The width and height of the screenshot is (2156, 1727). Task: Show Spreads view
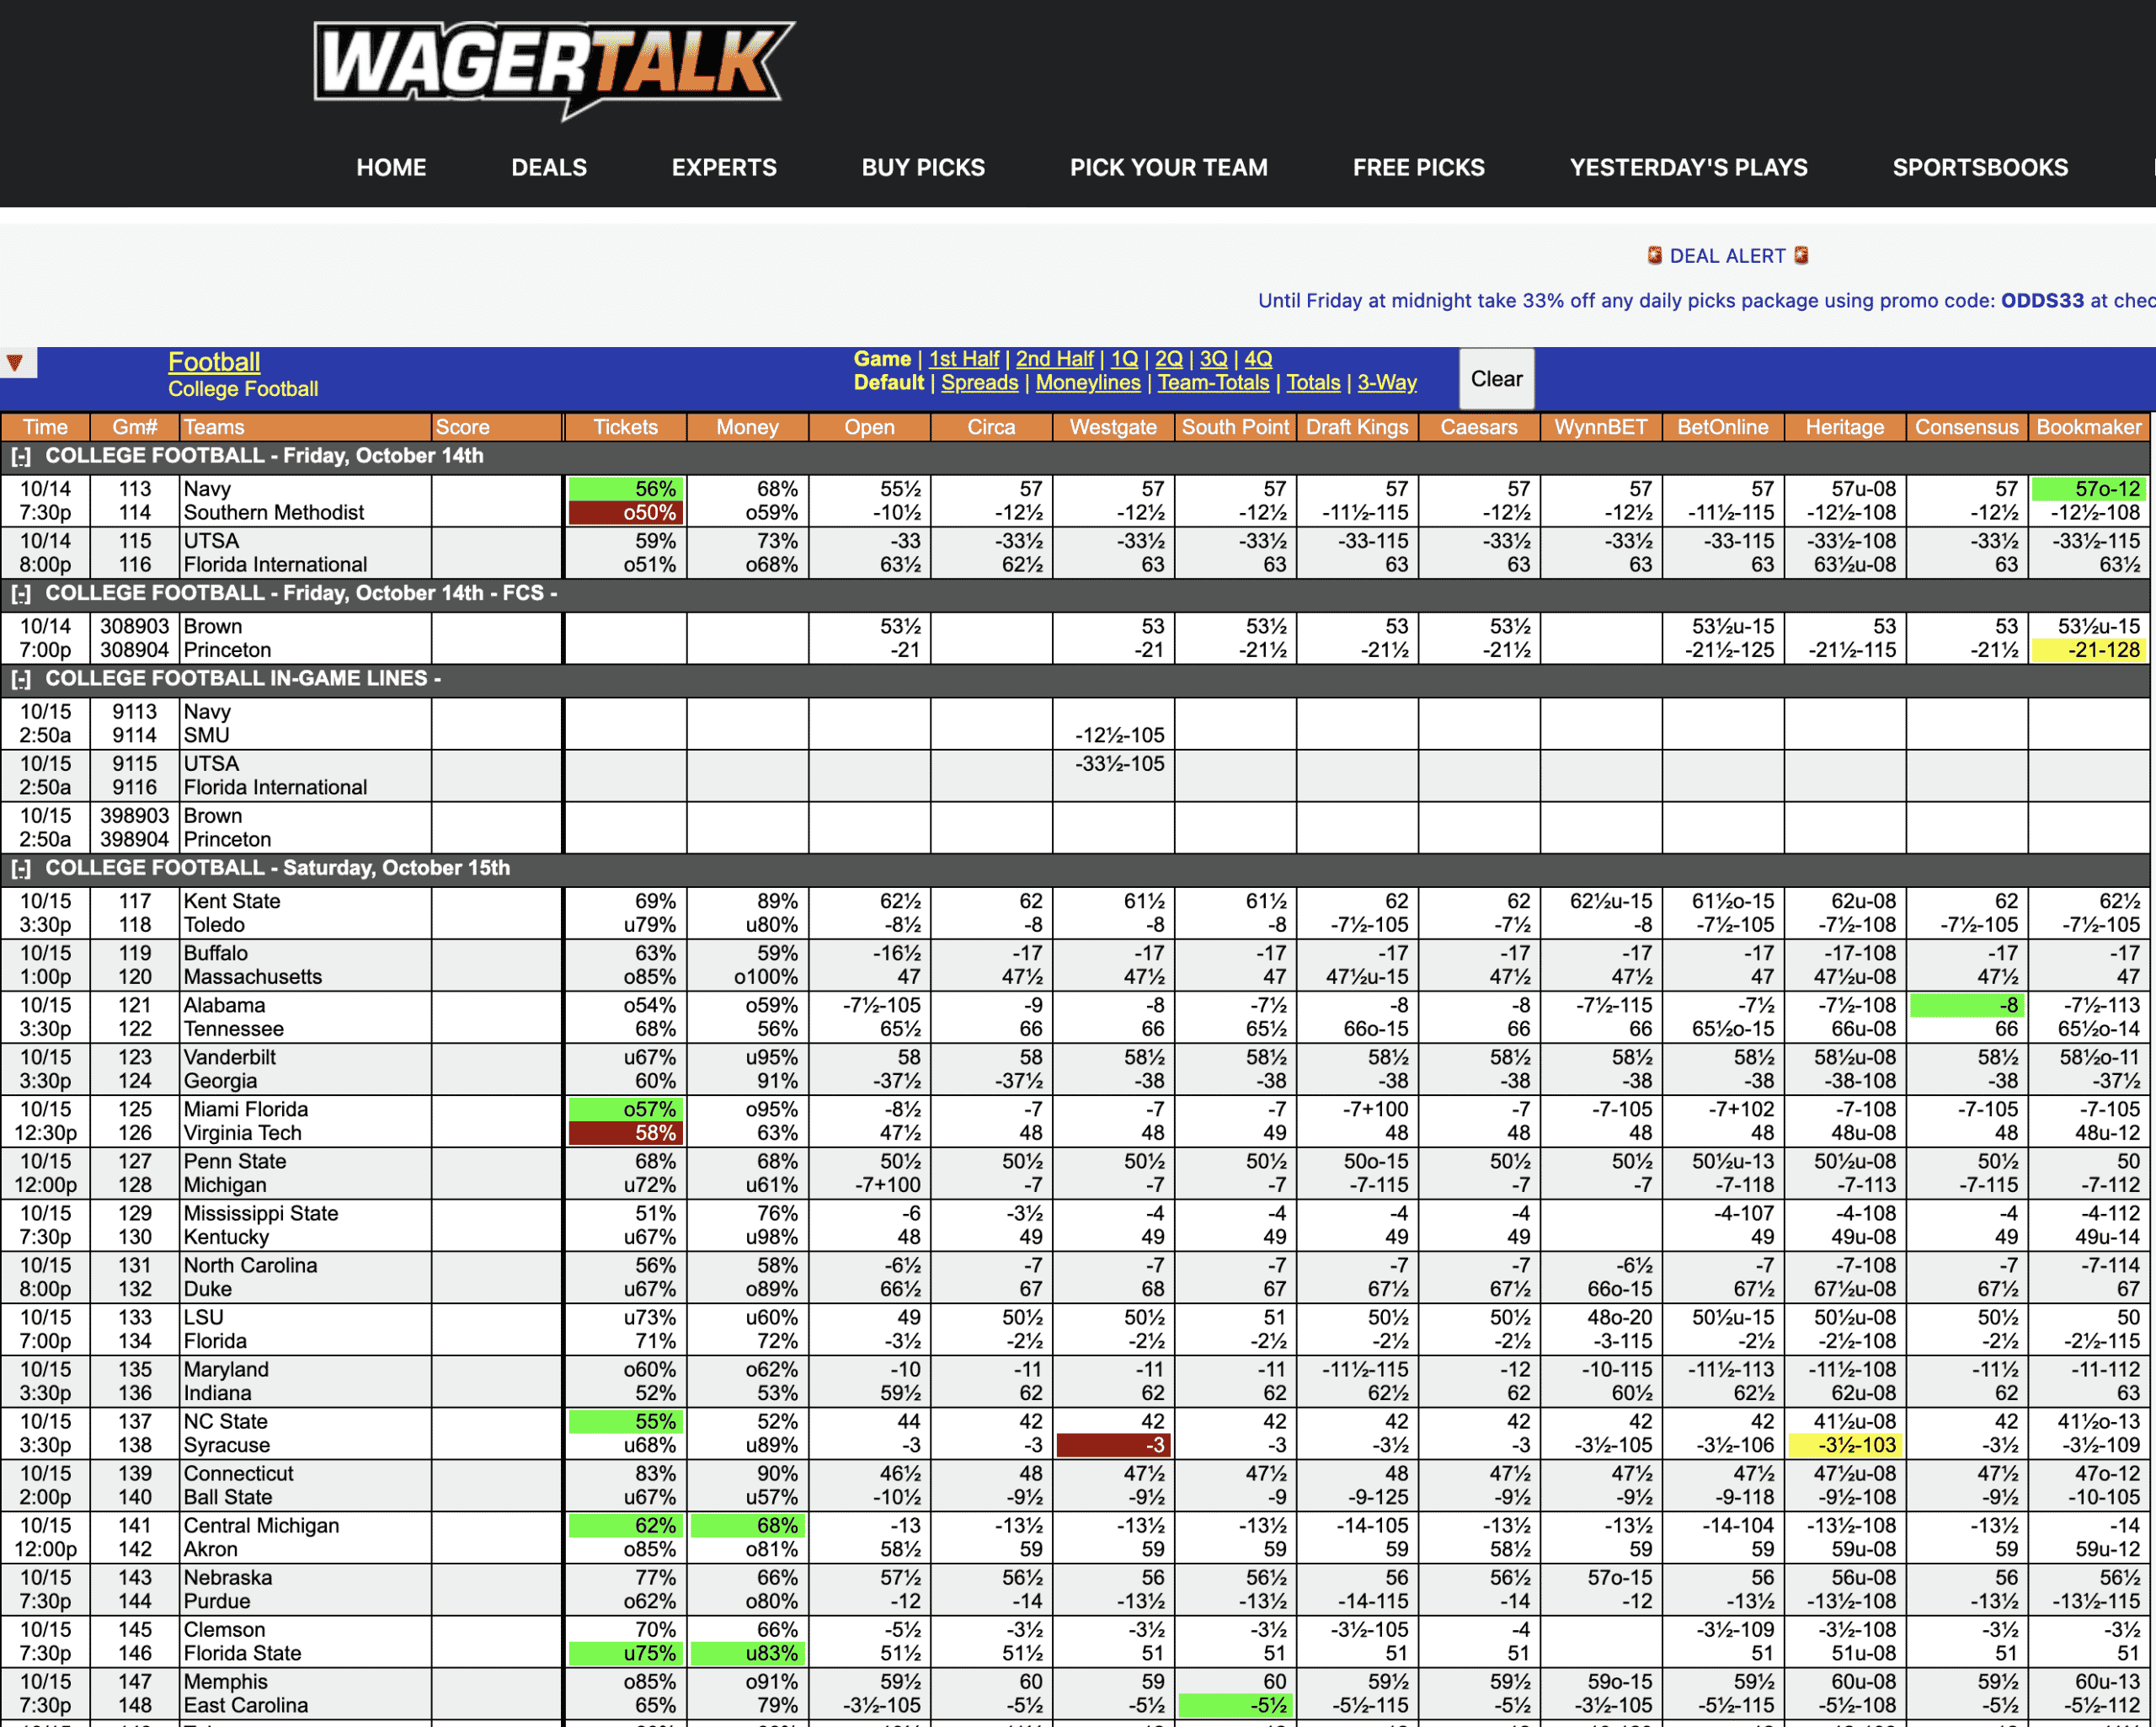pos(980,383)
